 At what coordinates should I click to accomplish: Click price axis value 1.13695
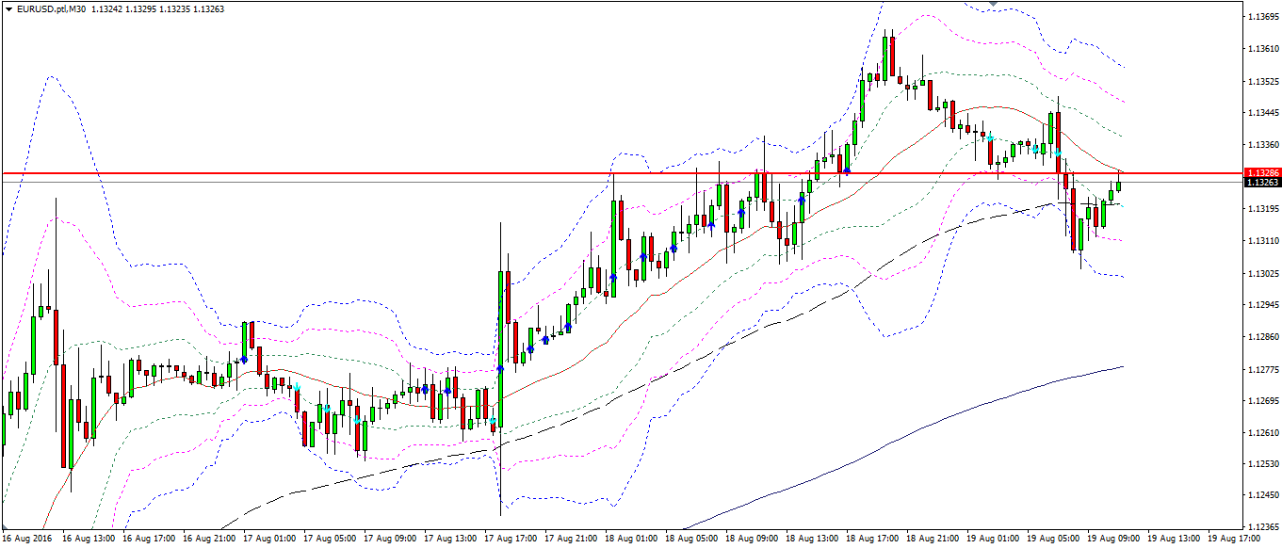(1263, 18)
